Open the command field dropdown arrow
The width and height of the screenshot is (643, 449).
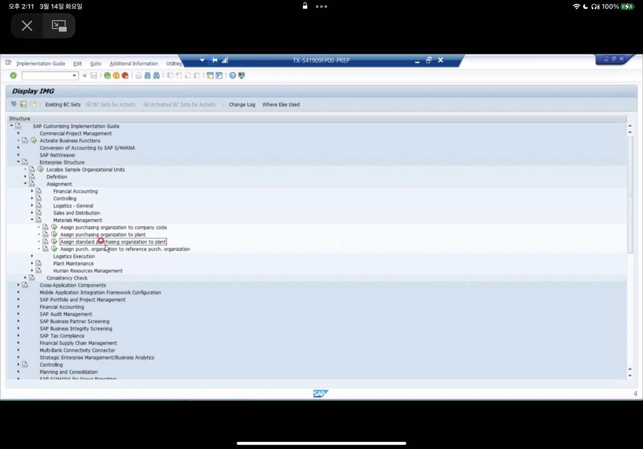75,76
